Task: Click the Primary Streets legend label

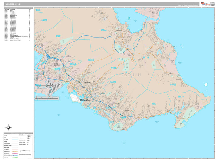Action: [7, 143]
